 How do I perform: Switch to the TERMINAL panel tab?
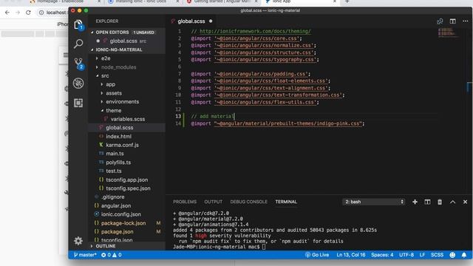pyautogui.click(x=286, y=202)
